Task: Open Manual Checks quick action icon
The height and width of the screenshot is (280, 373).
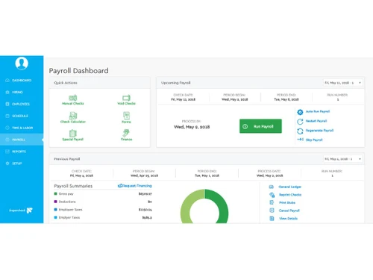Action: pyautogui.click(x=73, y=98)
